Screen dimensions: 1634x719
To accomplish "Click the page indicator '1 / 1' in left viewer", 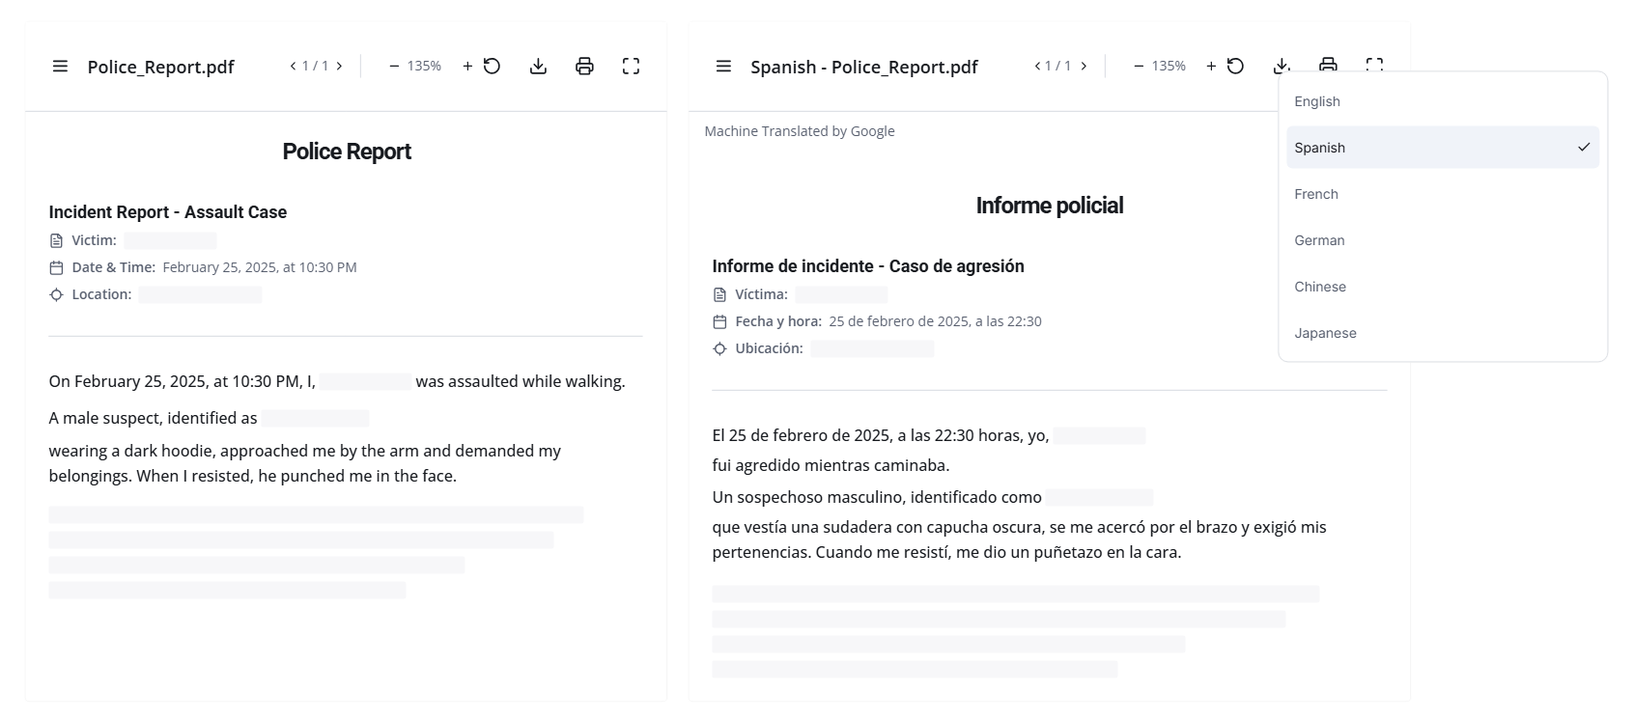I will [x=316, y=66].
